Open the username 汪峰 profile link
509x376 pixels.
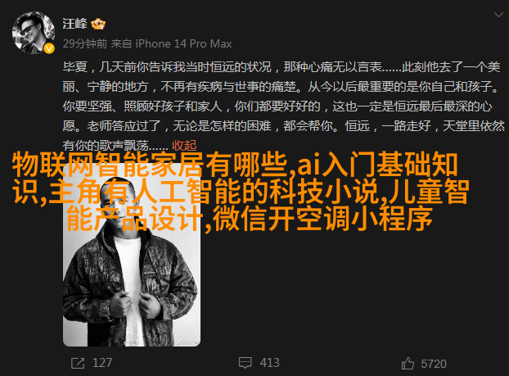click(x=75, y=24)
